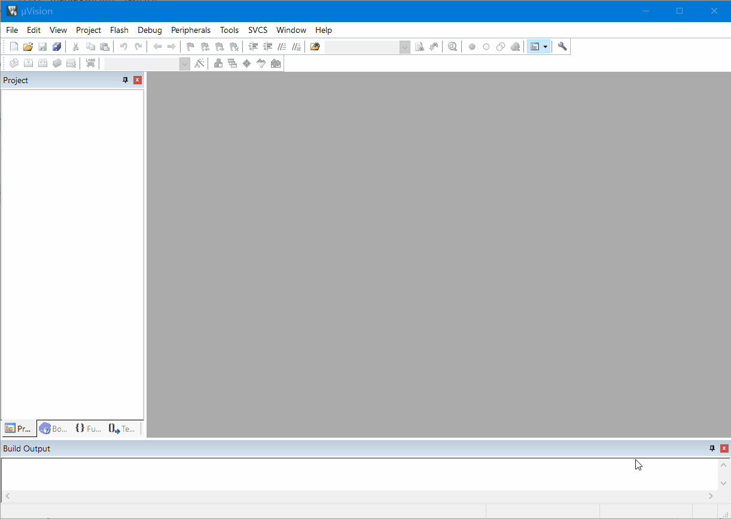Click the Copy icon in the toolbar
The height and width of the screenshot is (519, 731).
point(90,47)
